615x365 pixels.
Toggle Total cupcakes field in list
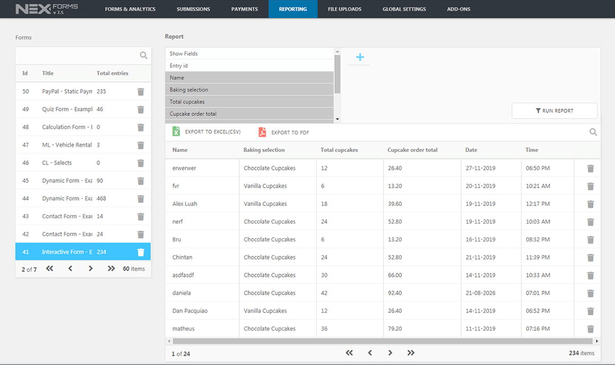[249, 102]
